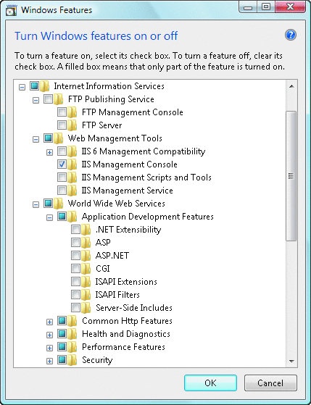Image resolution: width=311 pixels, height=405 pixels.
Task: Click the Internet Information Services folder icon
Action: [x=44, y=86]
